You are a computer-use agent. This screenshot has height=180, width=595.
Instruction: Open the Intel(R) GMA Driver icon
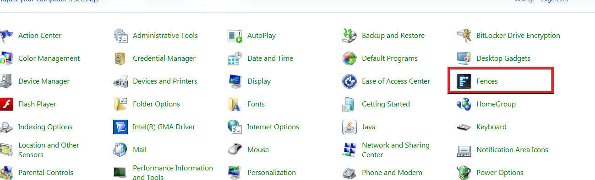120,127
